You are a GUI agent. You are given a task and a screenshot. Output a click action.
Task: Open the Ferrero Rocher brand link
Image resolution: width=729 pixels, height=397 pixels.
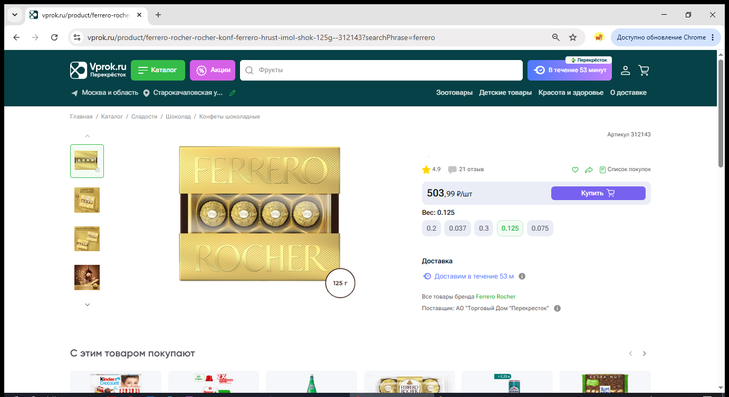click(495, 296)
